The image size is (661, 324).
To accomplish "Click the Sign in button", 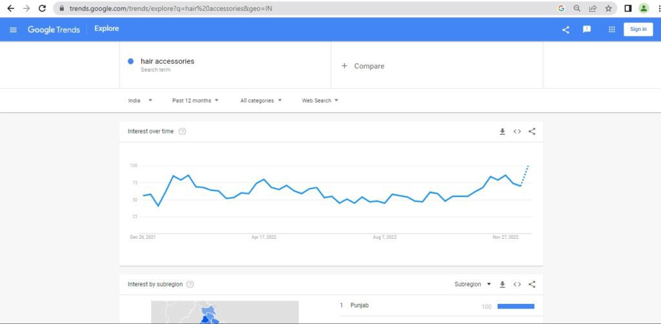I will click(638, 29).
